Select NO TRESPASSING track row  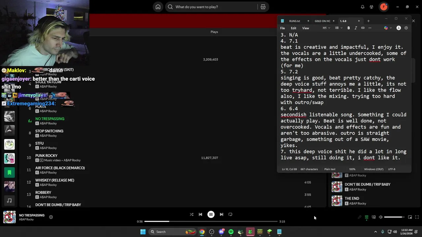coord(173,121)
